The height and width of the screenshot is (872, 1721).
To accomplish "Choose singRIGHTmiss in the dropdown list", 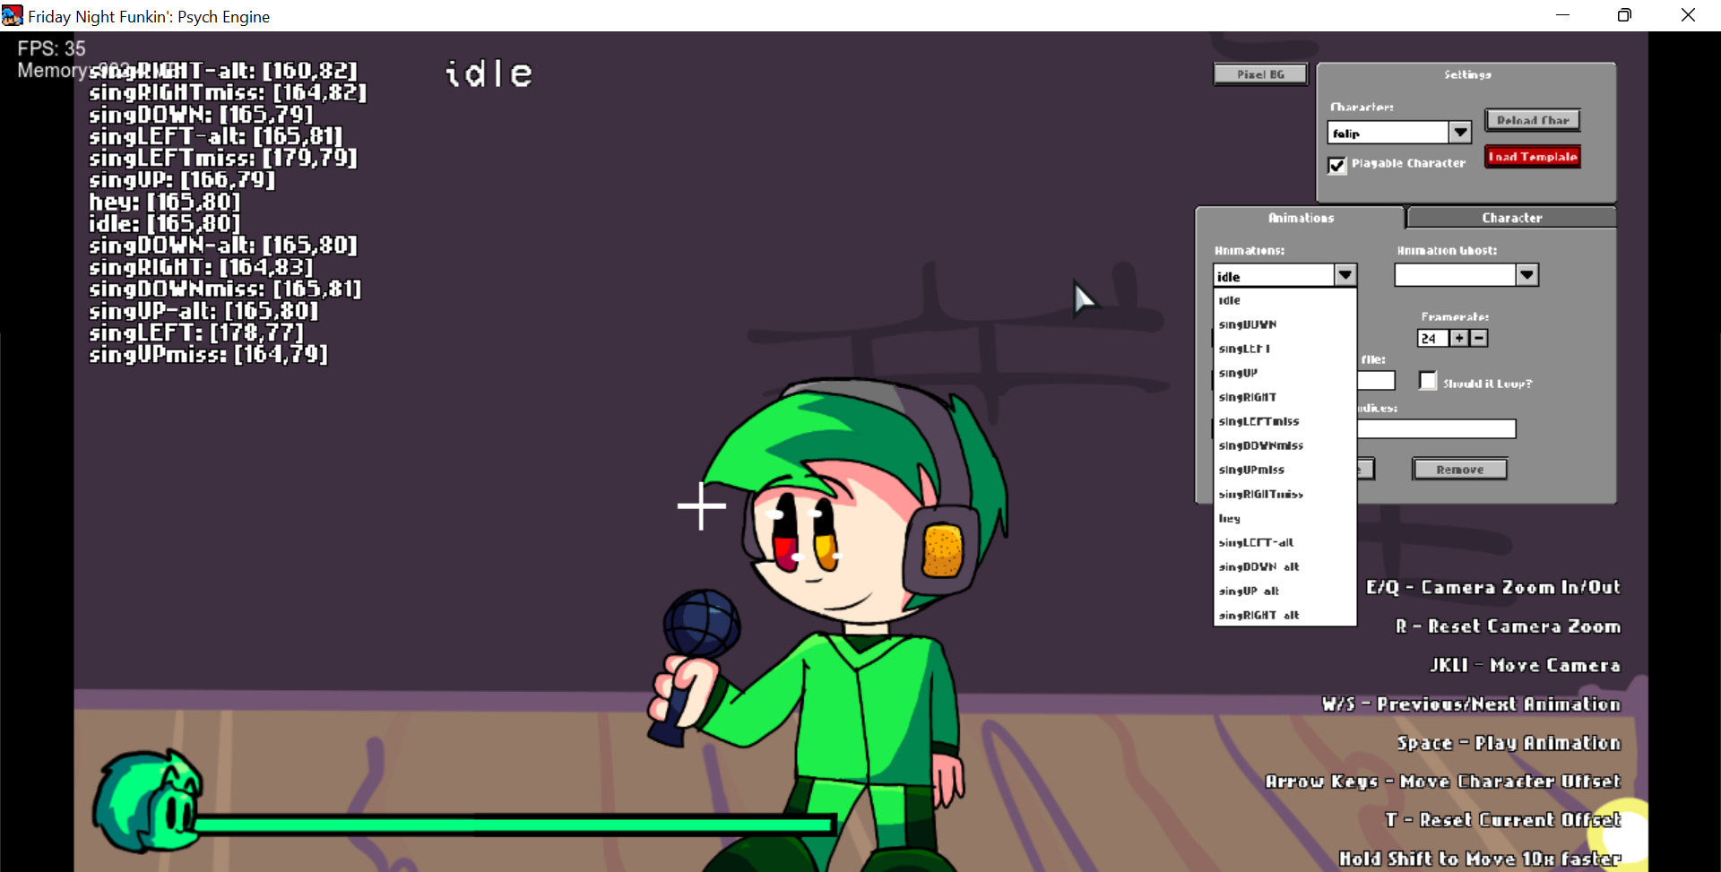I will coord(1284,494).
